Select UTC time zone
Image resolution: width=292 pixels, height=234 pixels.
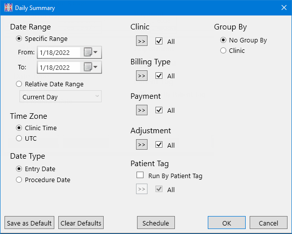tap(19, 138)
